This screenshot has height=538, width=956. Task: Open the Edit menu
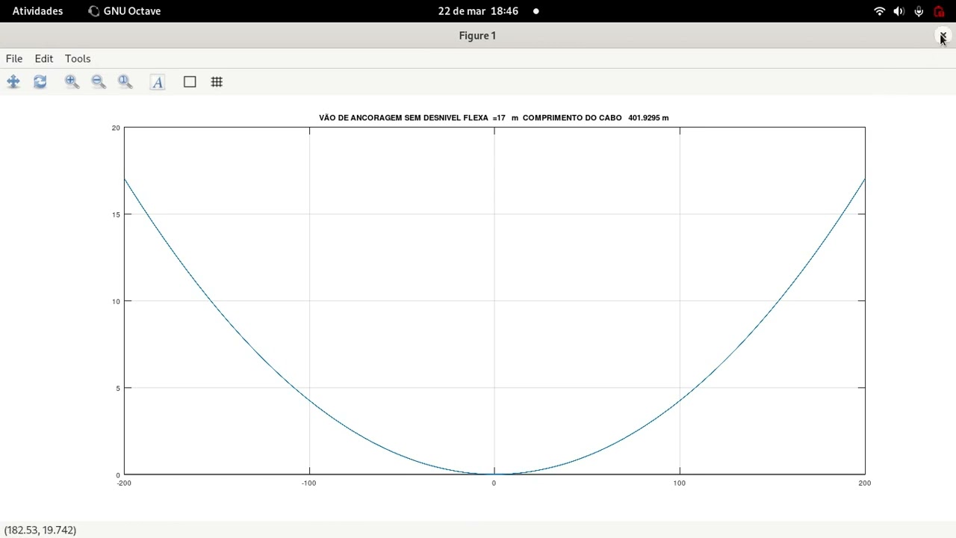(44, 58)
